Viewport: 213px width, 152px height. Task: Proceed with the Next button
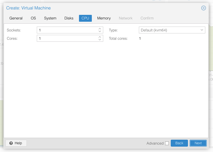tap(198, 143)
